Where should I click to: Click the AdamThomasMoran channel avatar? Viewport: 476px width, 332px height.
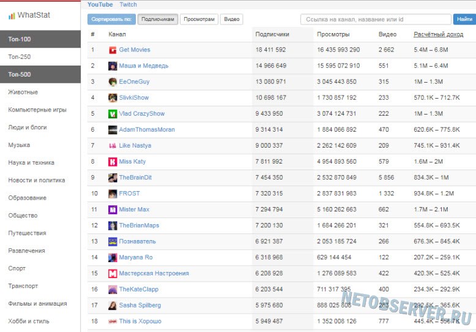coord(113,130)
